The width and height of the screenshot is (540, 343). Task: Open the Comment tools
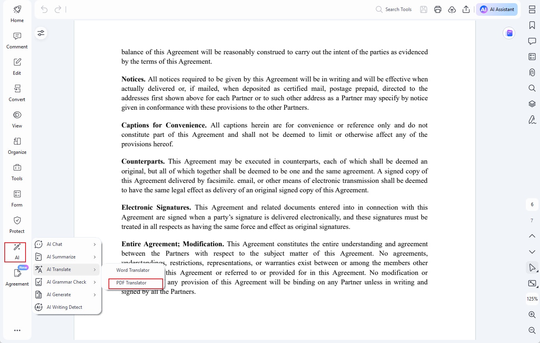(x=17, y=41)
